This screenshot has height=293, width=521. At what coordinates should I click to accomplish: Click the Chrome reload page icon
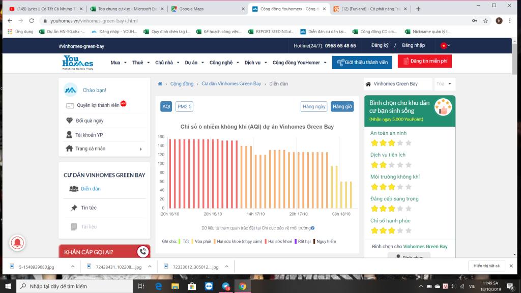tap(32, 20)
